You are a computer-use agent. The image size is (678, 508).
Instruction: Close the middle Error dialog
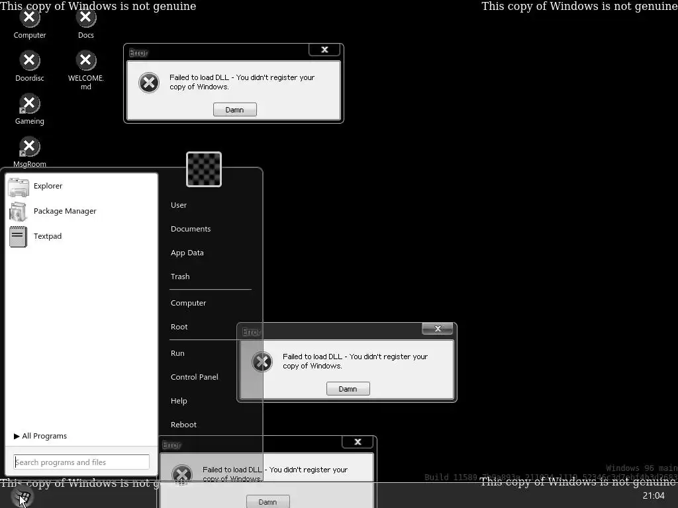(438, 329)
